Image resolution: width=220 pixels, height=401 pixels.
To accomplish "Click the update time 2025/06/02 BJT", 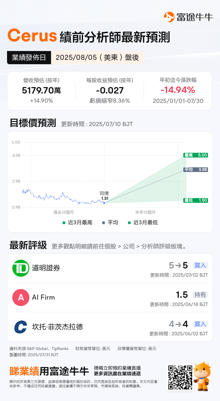I will [179, 334].
